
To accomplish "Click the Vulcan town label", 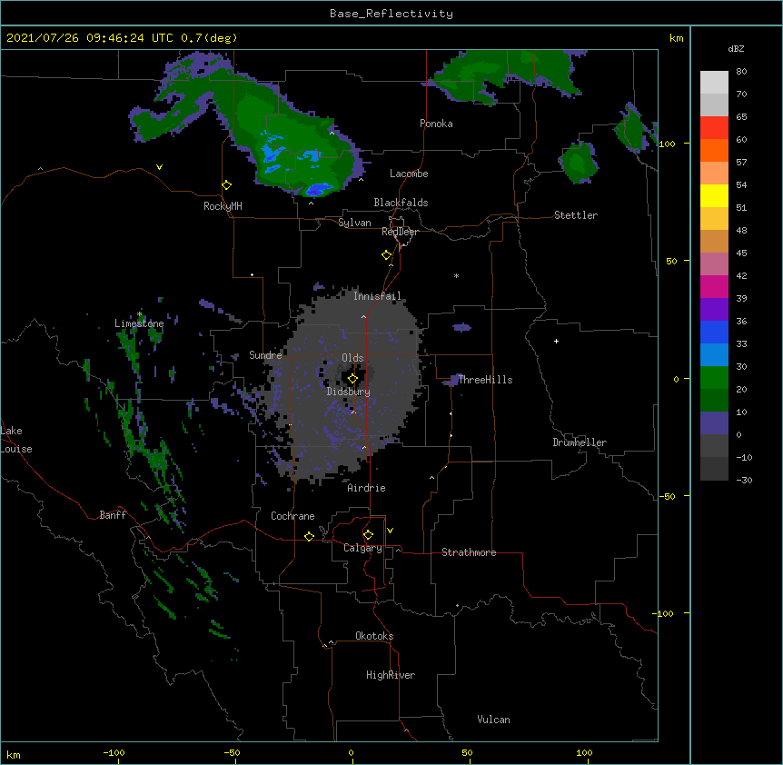I will 493,720.
